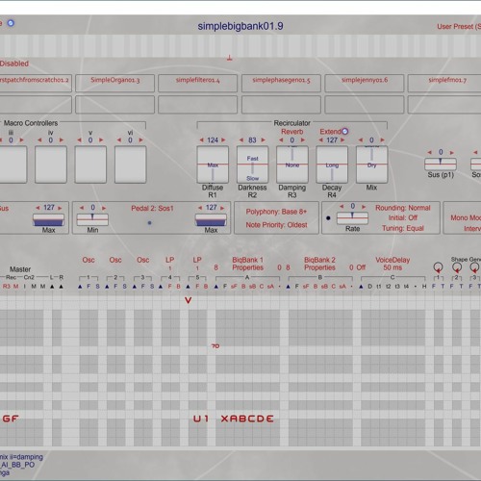Open the Initial: Off selector

tap(403, 217)
